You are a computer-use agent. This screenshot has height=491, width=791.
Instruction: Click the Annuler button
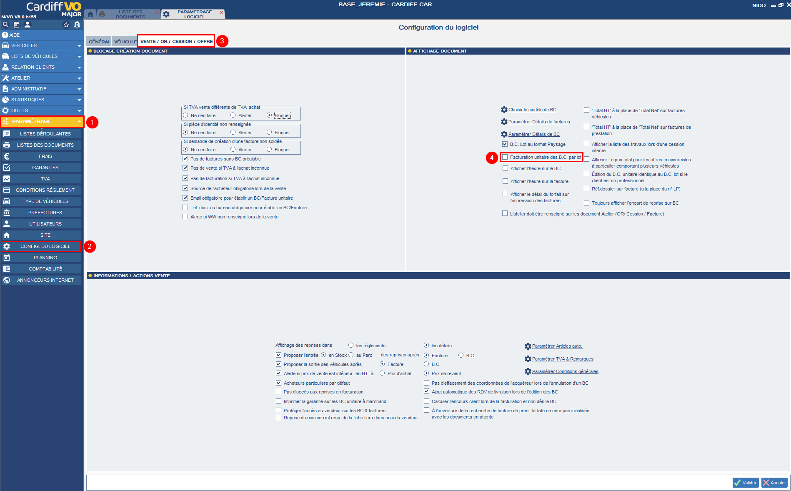[774, 483]
